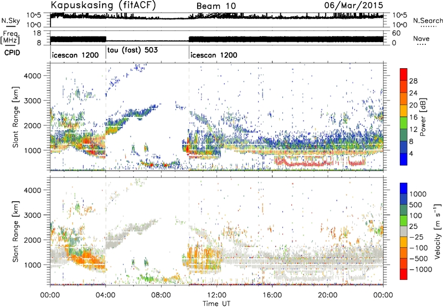The width and height of the screenshot is (443, 307).
Task: Click the "N.Search" legend label
Action: [427, 21]
